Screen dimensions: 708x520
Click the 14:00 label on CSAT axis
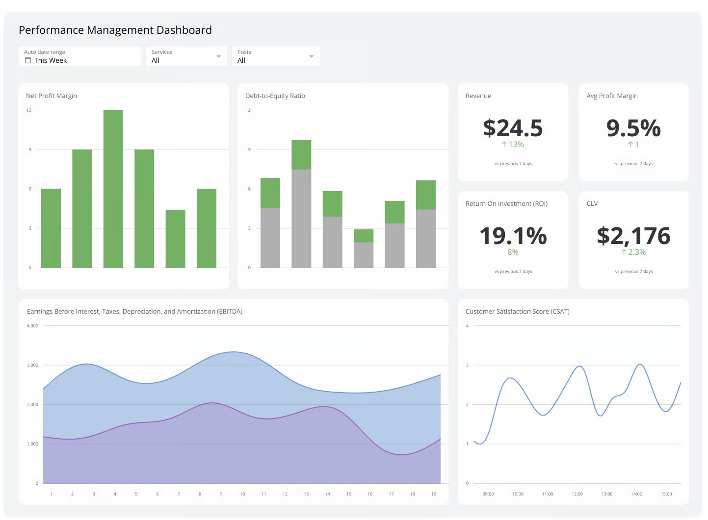coord(636,494)
